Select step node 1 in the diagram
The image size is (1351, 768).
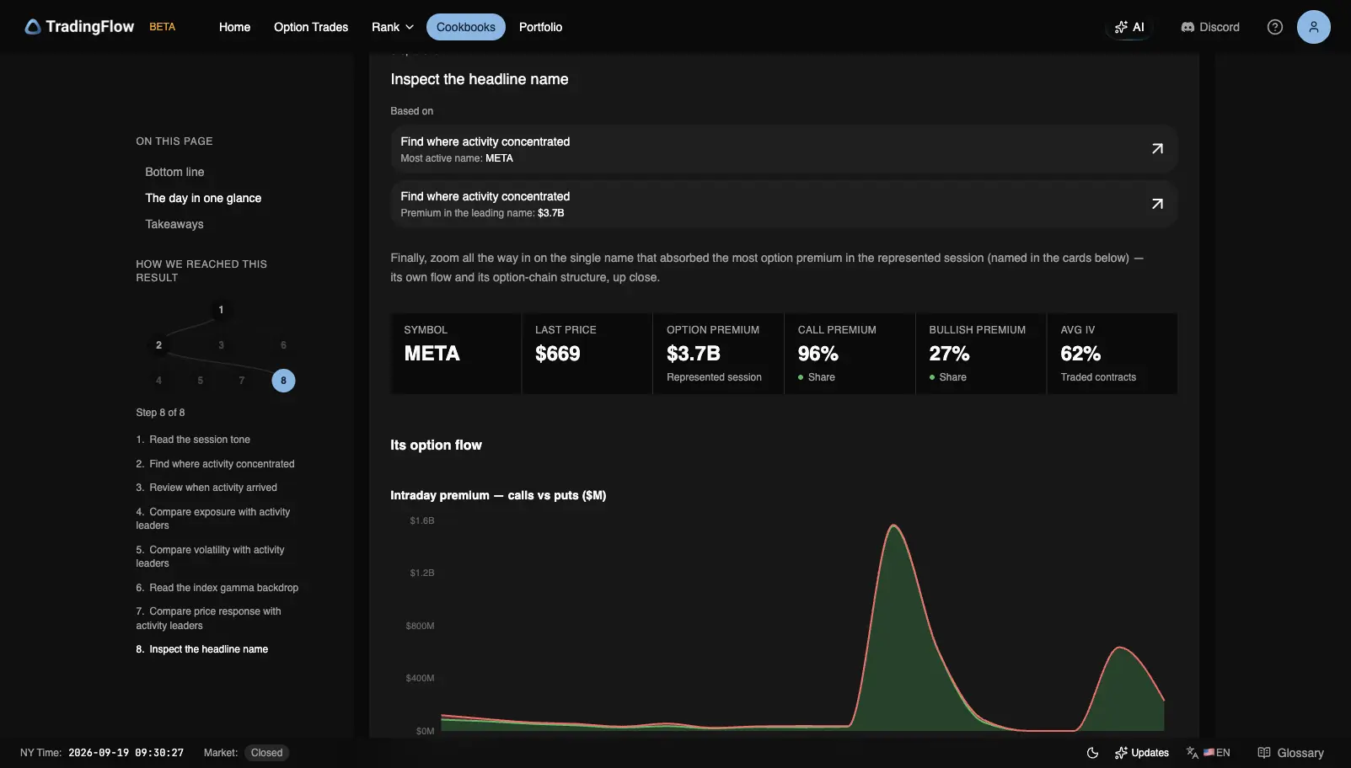click(221, 310)
